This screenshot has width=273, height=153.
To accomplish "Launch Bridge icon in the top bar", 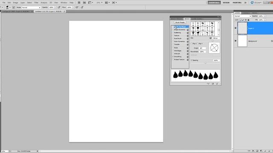I will [x=79, y=3].
